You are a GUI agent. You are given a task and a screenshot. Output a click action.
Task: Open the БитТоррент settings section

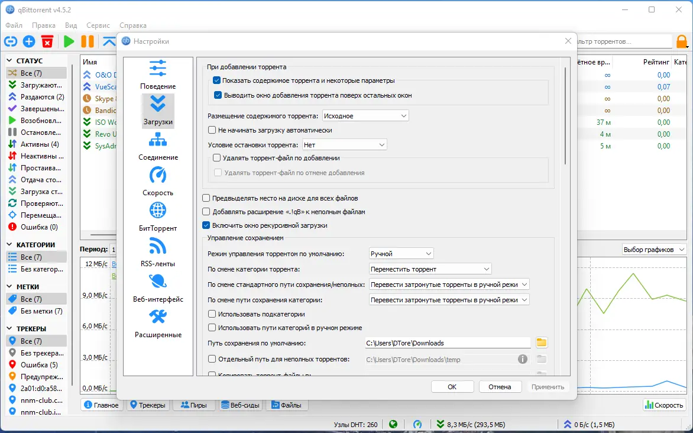click(x=158, y=217)
